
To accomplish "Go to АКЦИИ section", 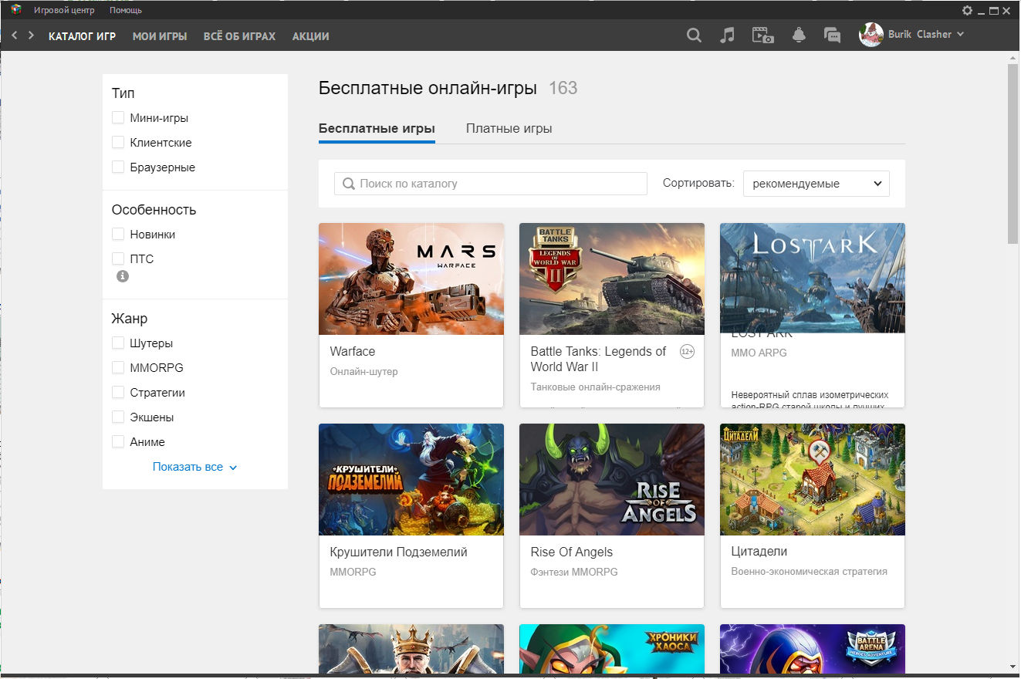I will 310,35.
